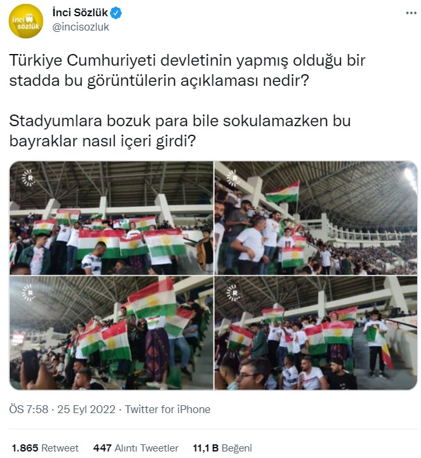
Task: View the 11,1 B Beğeni list
Action: tap(223, 448)
